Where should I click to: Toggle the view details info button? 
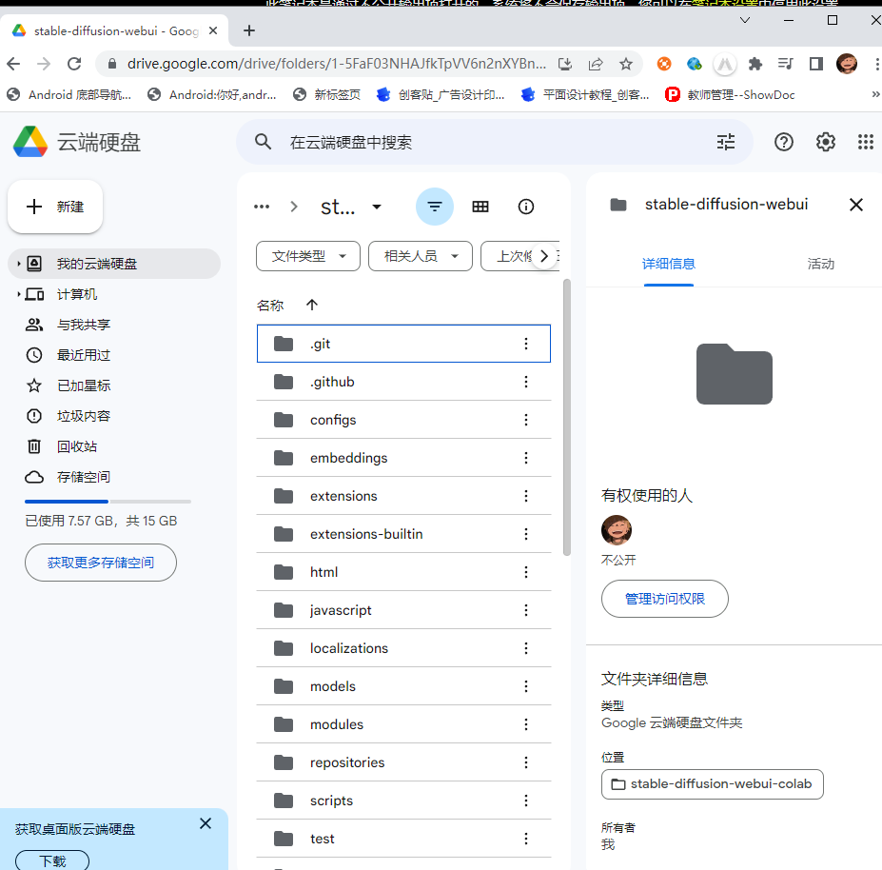(526, 207)
